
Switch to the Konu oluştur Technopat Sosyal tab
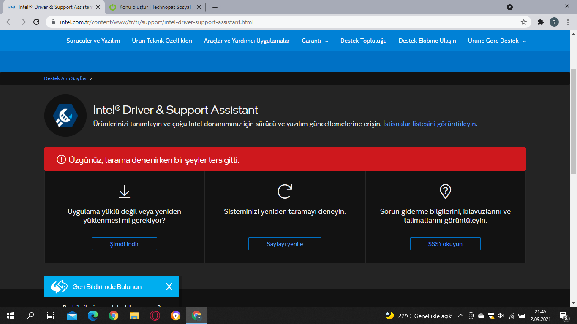[x=155, y=7]
